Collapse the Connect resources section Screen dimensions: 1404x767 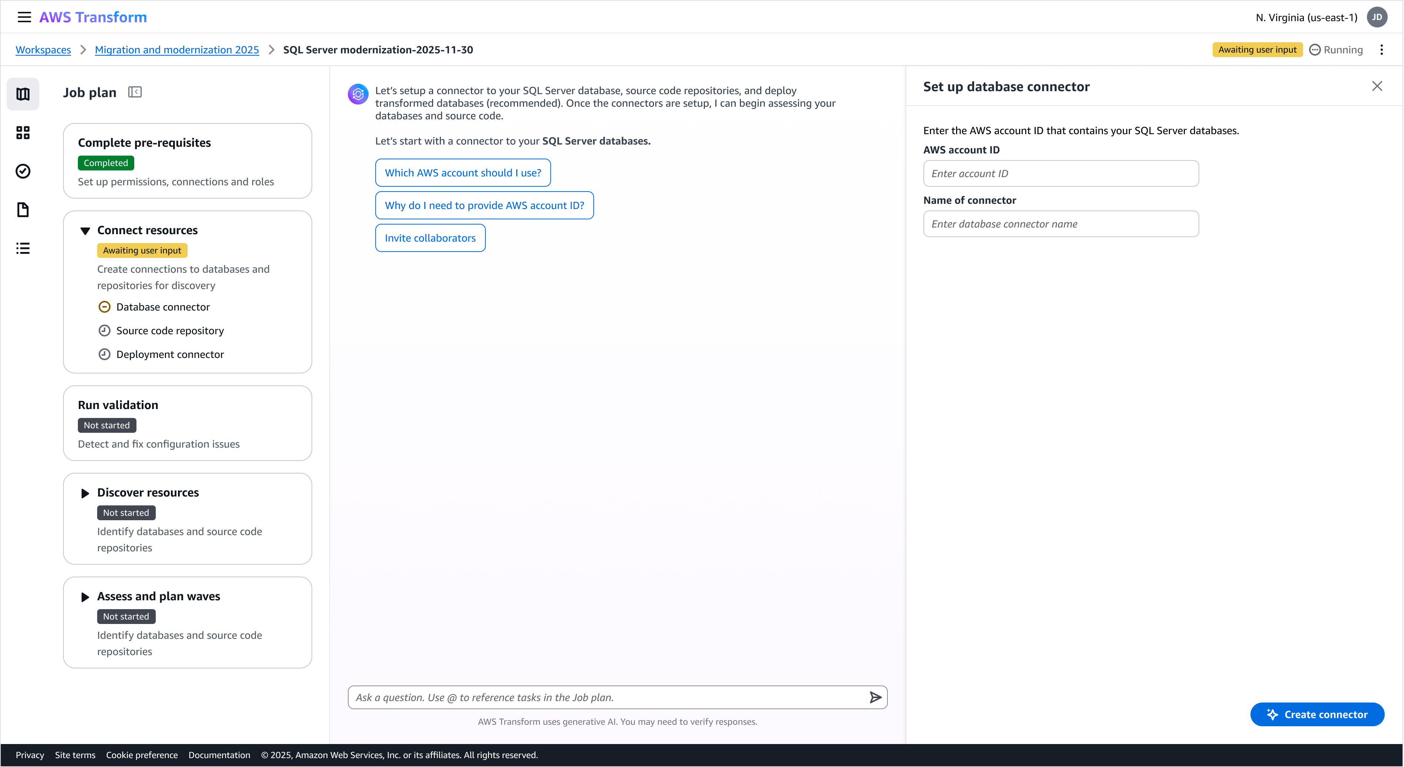click(85, 230)
